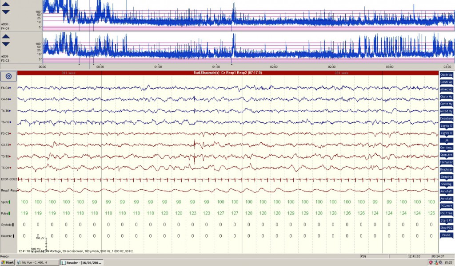Click the down arrow for aEEG F4-C4
This screenshot has height=266, width=455.
(6, 12)
